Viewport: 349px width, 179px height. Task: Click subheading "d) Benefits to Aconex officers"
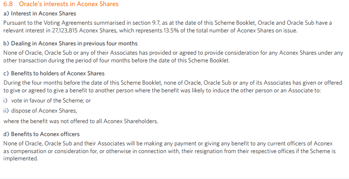41,134
